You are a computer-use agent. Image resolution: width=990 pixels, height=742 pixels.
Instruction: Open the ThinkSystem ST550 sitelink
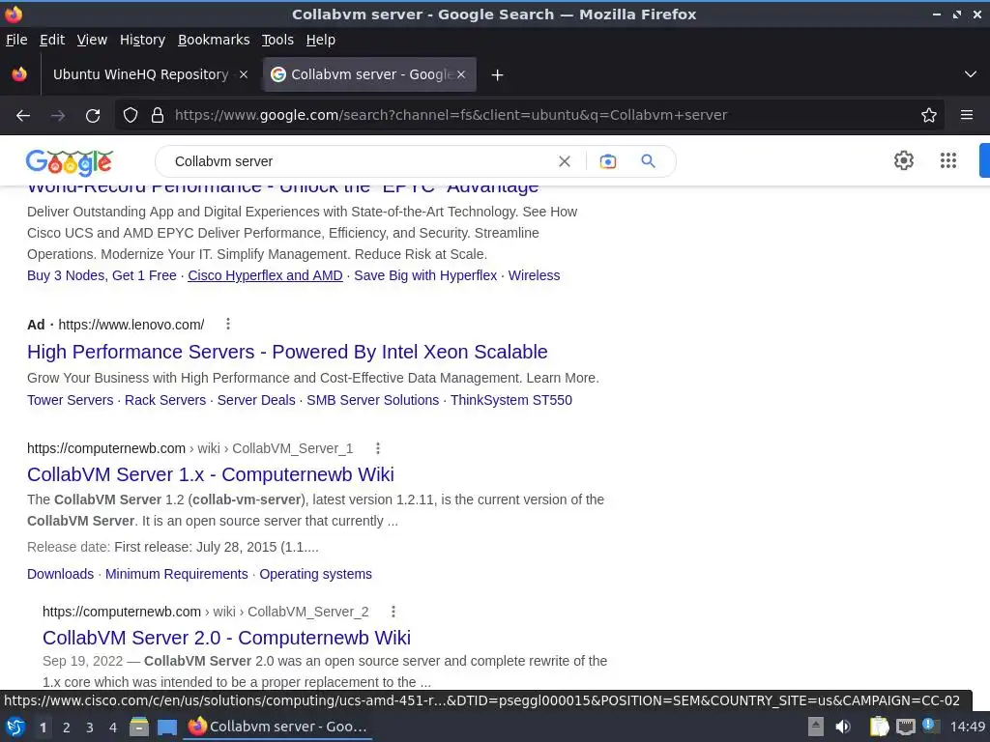click(511, 400)
